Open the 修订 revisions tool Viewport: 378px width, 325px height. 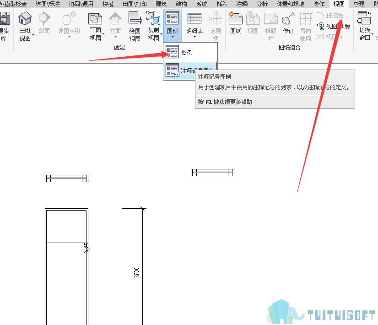(x=288, y=23)
